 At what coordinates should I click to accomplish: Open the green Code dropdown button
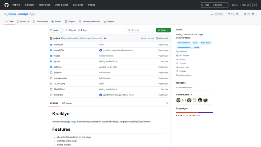[x=163, y=30]
